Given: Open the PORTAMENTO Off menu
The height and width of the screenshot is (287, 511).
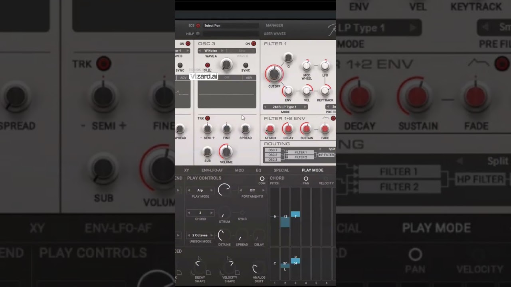Looking at the screenshot, I should point(252,191).
